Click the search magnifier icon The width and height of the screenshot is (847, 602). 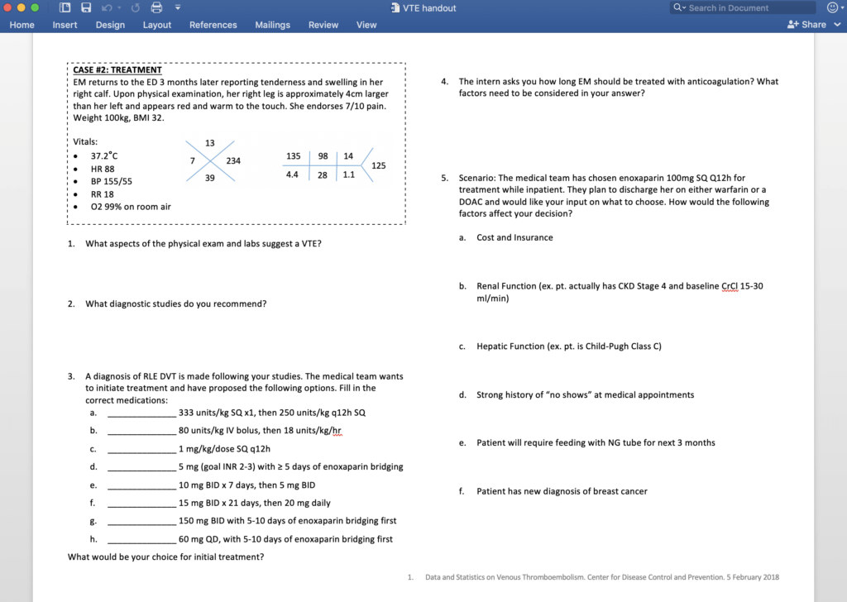[677, 7]
